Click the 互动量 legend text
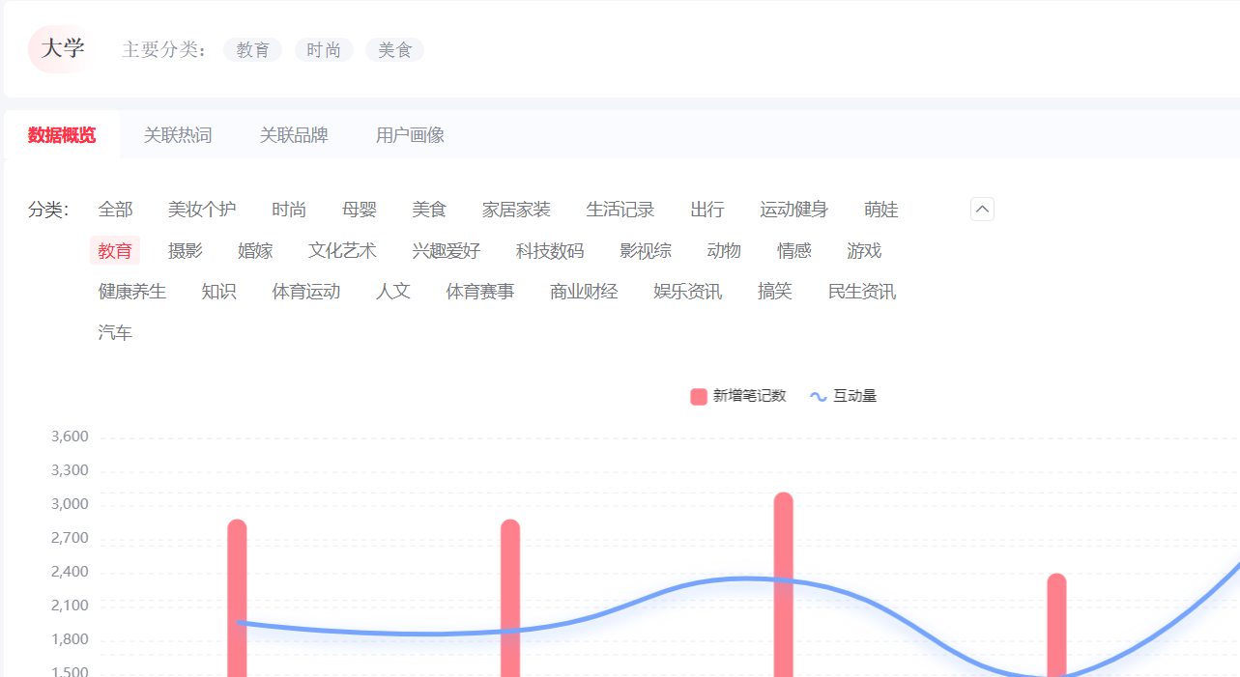1240x677 pixels. 855,396
